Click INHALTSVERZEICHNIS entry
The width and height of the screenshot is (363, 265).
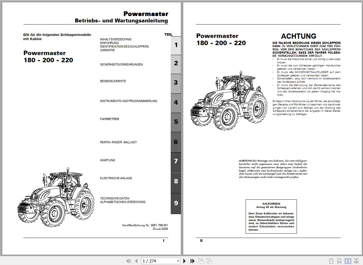point(116,39)
